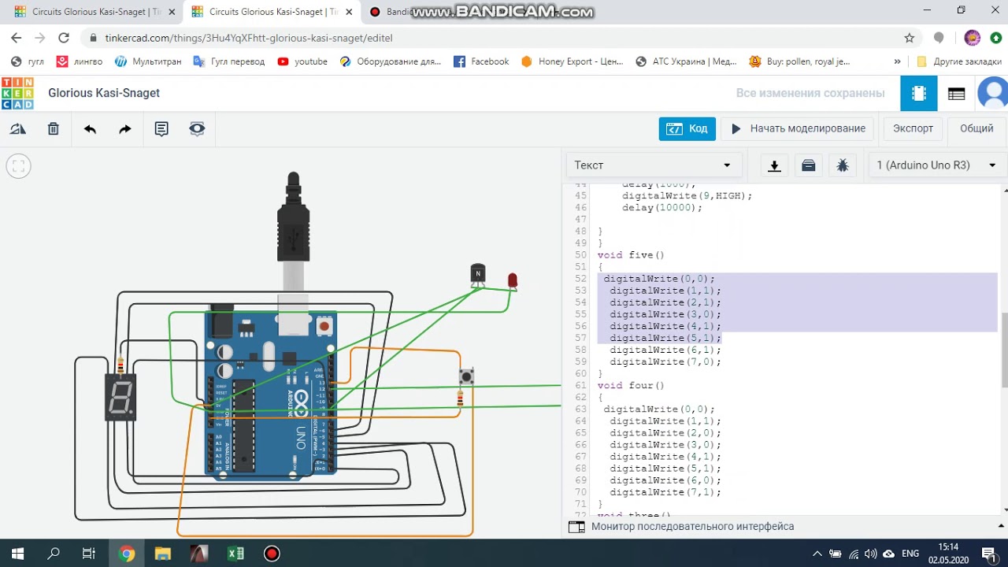Click Экспорт button
This screenshot has width=1008, height=567.
913,128
